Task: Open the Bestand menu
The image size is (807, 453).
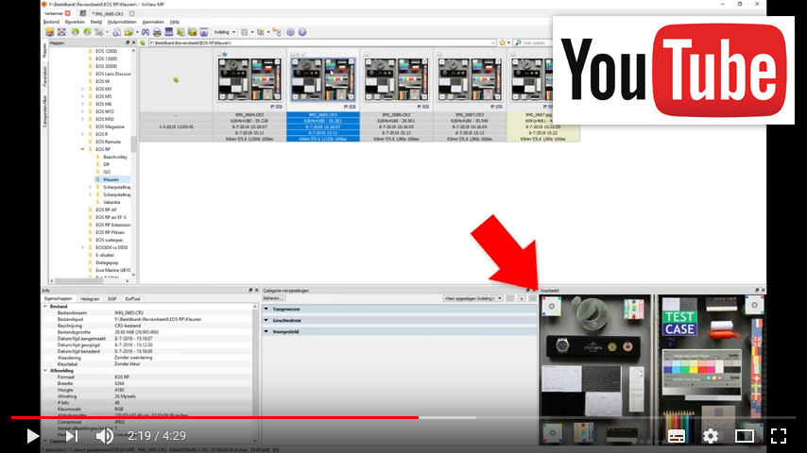Action: coord(51,21)
